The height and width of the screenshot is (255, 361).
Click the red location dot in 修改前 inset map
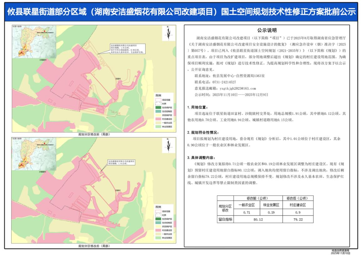coord(45,31)
